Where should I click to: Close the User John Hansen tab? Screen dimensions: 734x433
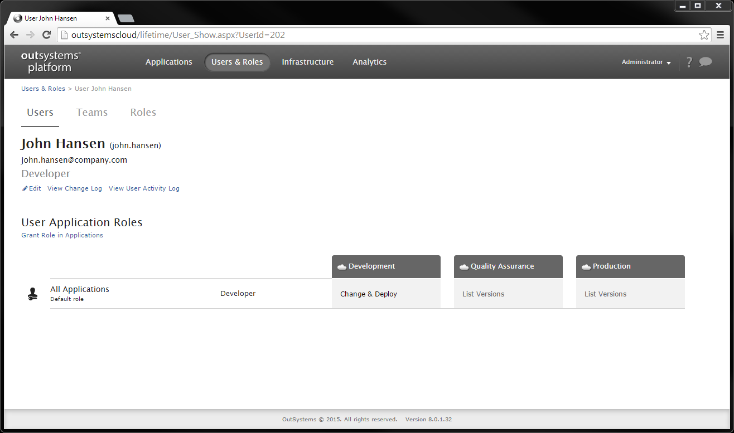[x=108, y=18]
